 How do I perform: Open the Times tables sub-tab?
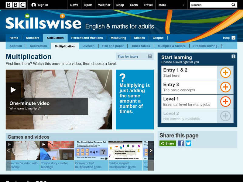(x=141, y=46)
